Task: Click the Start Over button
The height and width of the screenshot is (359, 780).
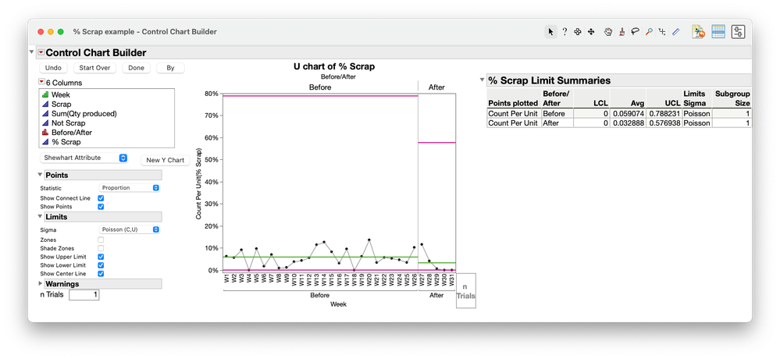Action: [94, 68]
